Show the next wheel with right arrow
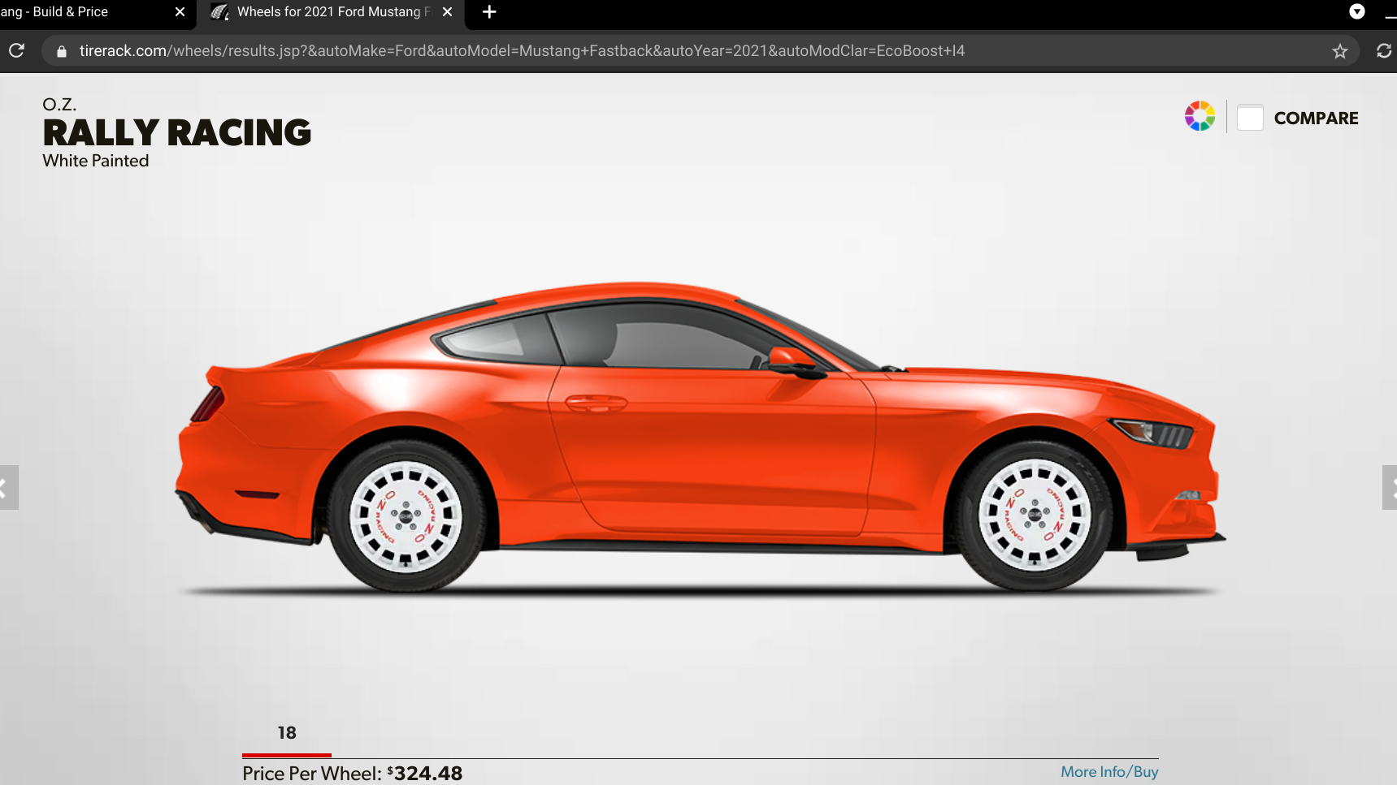The height and width of the screenshot is (785, 1397). (x=1390, y=487)
